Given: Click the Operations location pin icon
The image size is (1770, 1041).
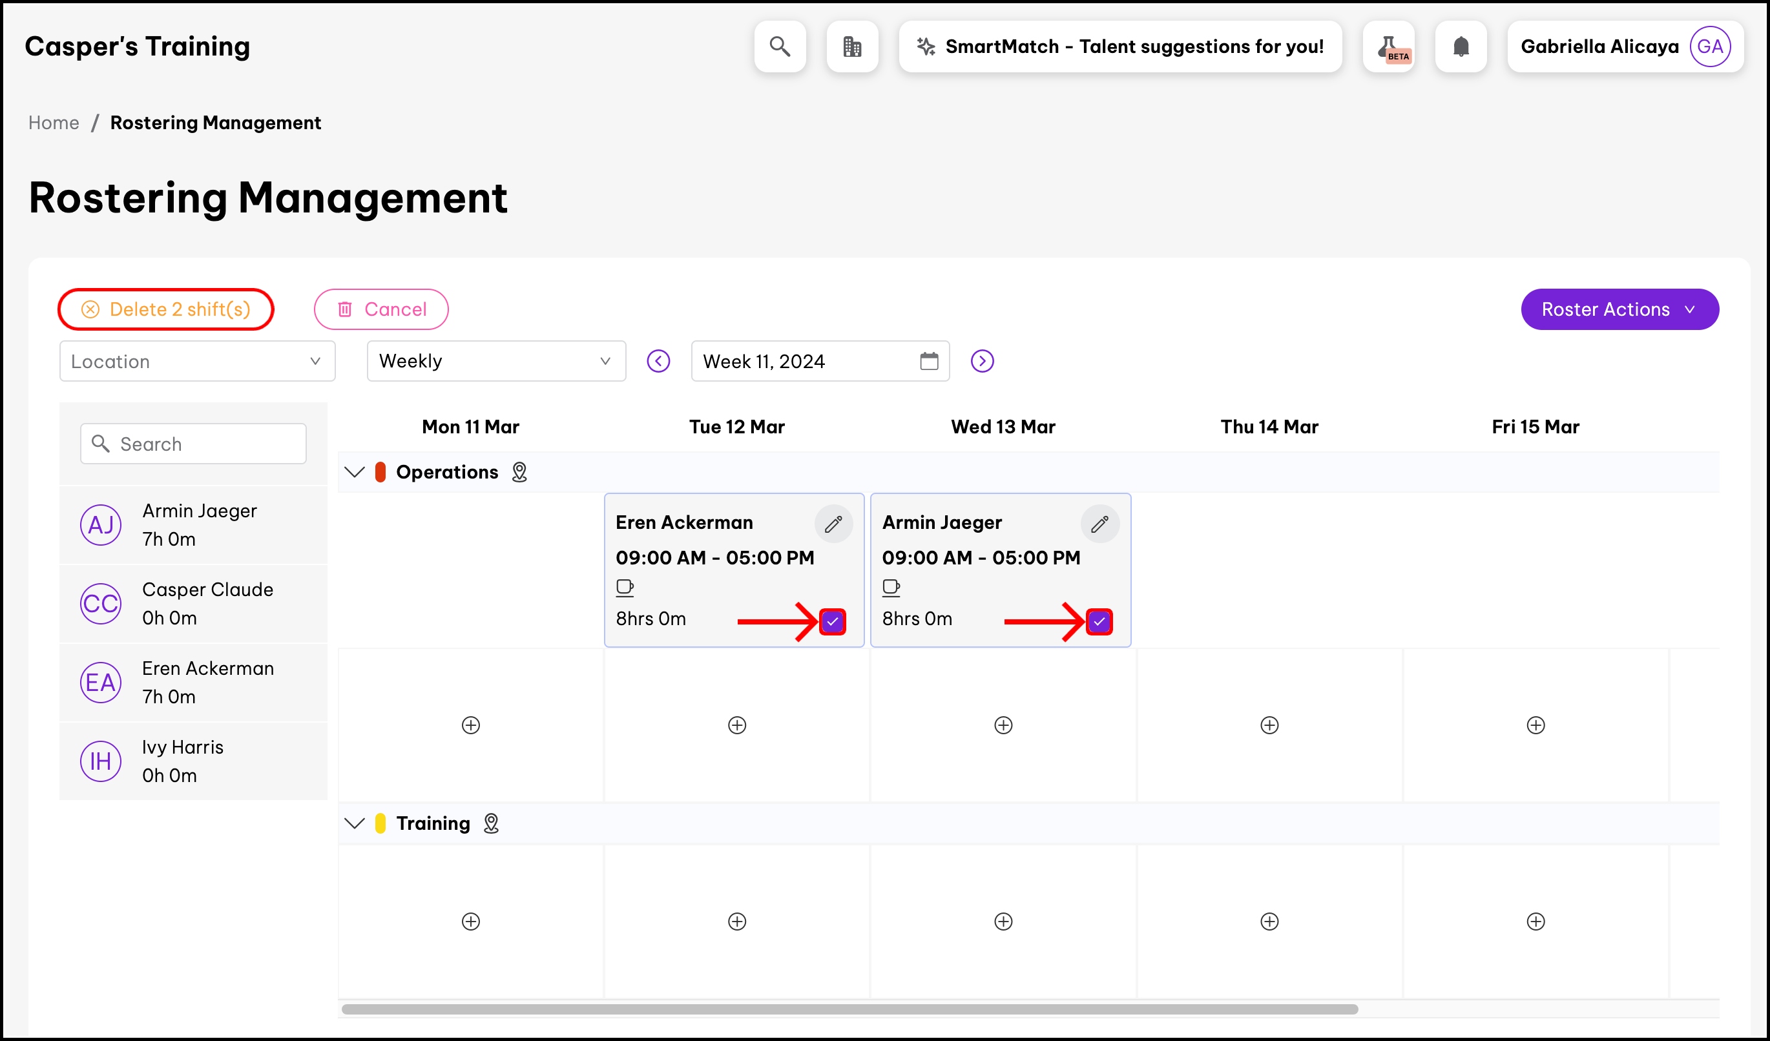Looking at the screenshot, I should 519,471.
